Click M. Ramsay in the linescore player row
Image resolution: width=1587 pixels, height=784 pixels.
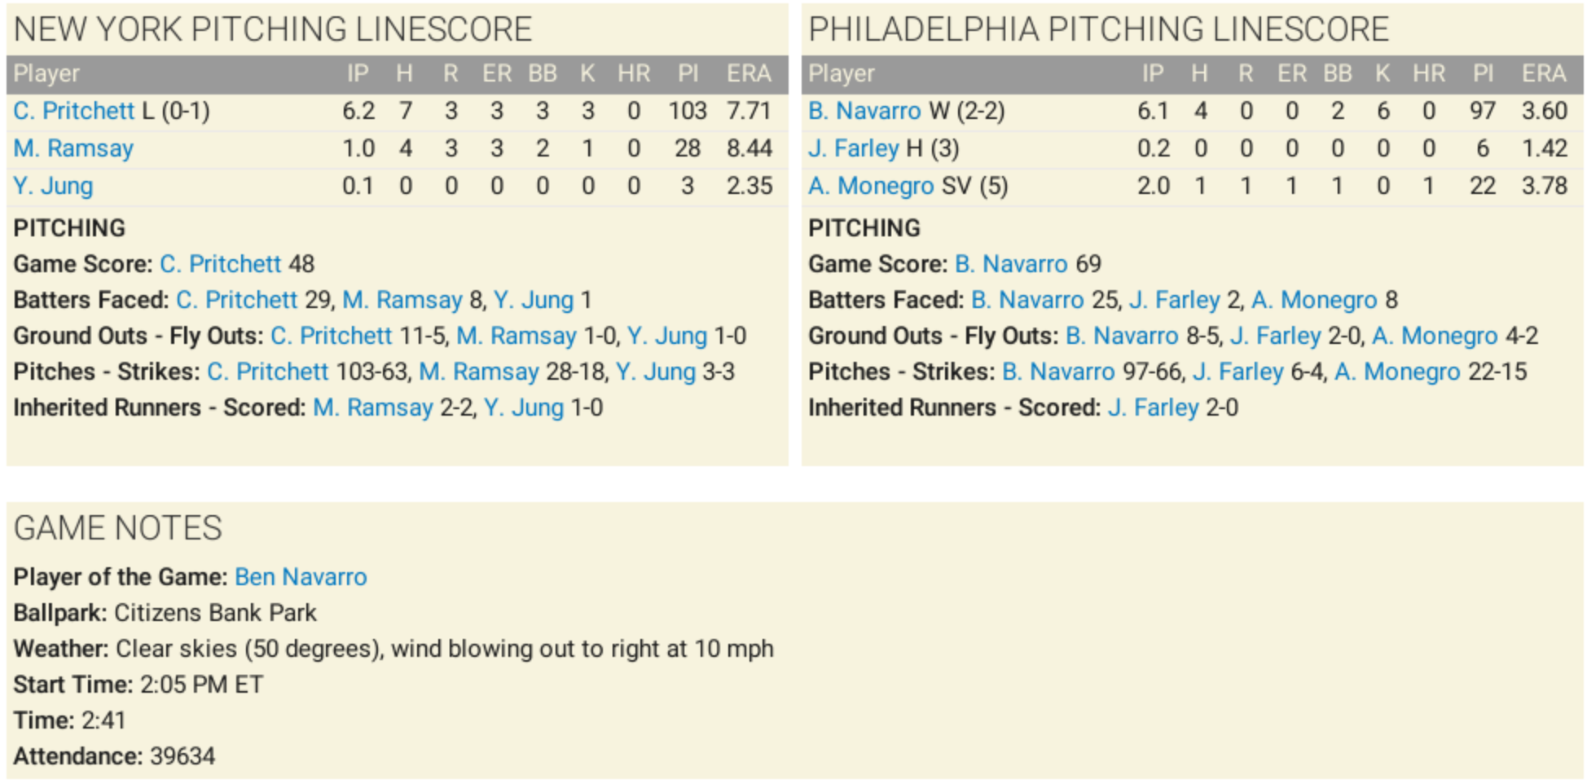[x=73, y=148]
